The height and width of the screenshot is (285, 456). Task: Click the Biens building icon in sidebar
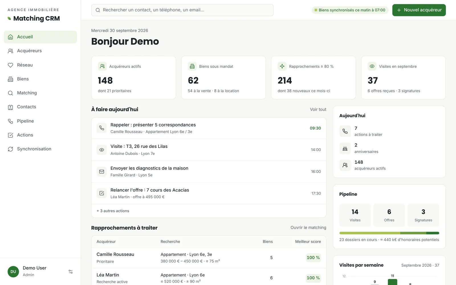click(x=11, y=79)
